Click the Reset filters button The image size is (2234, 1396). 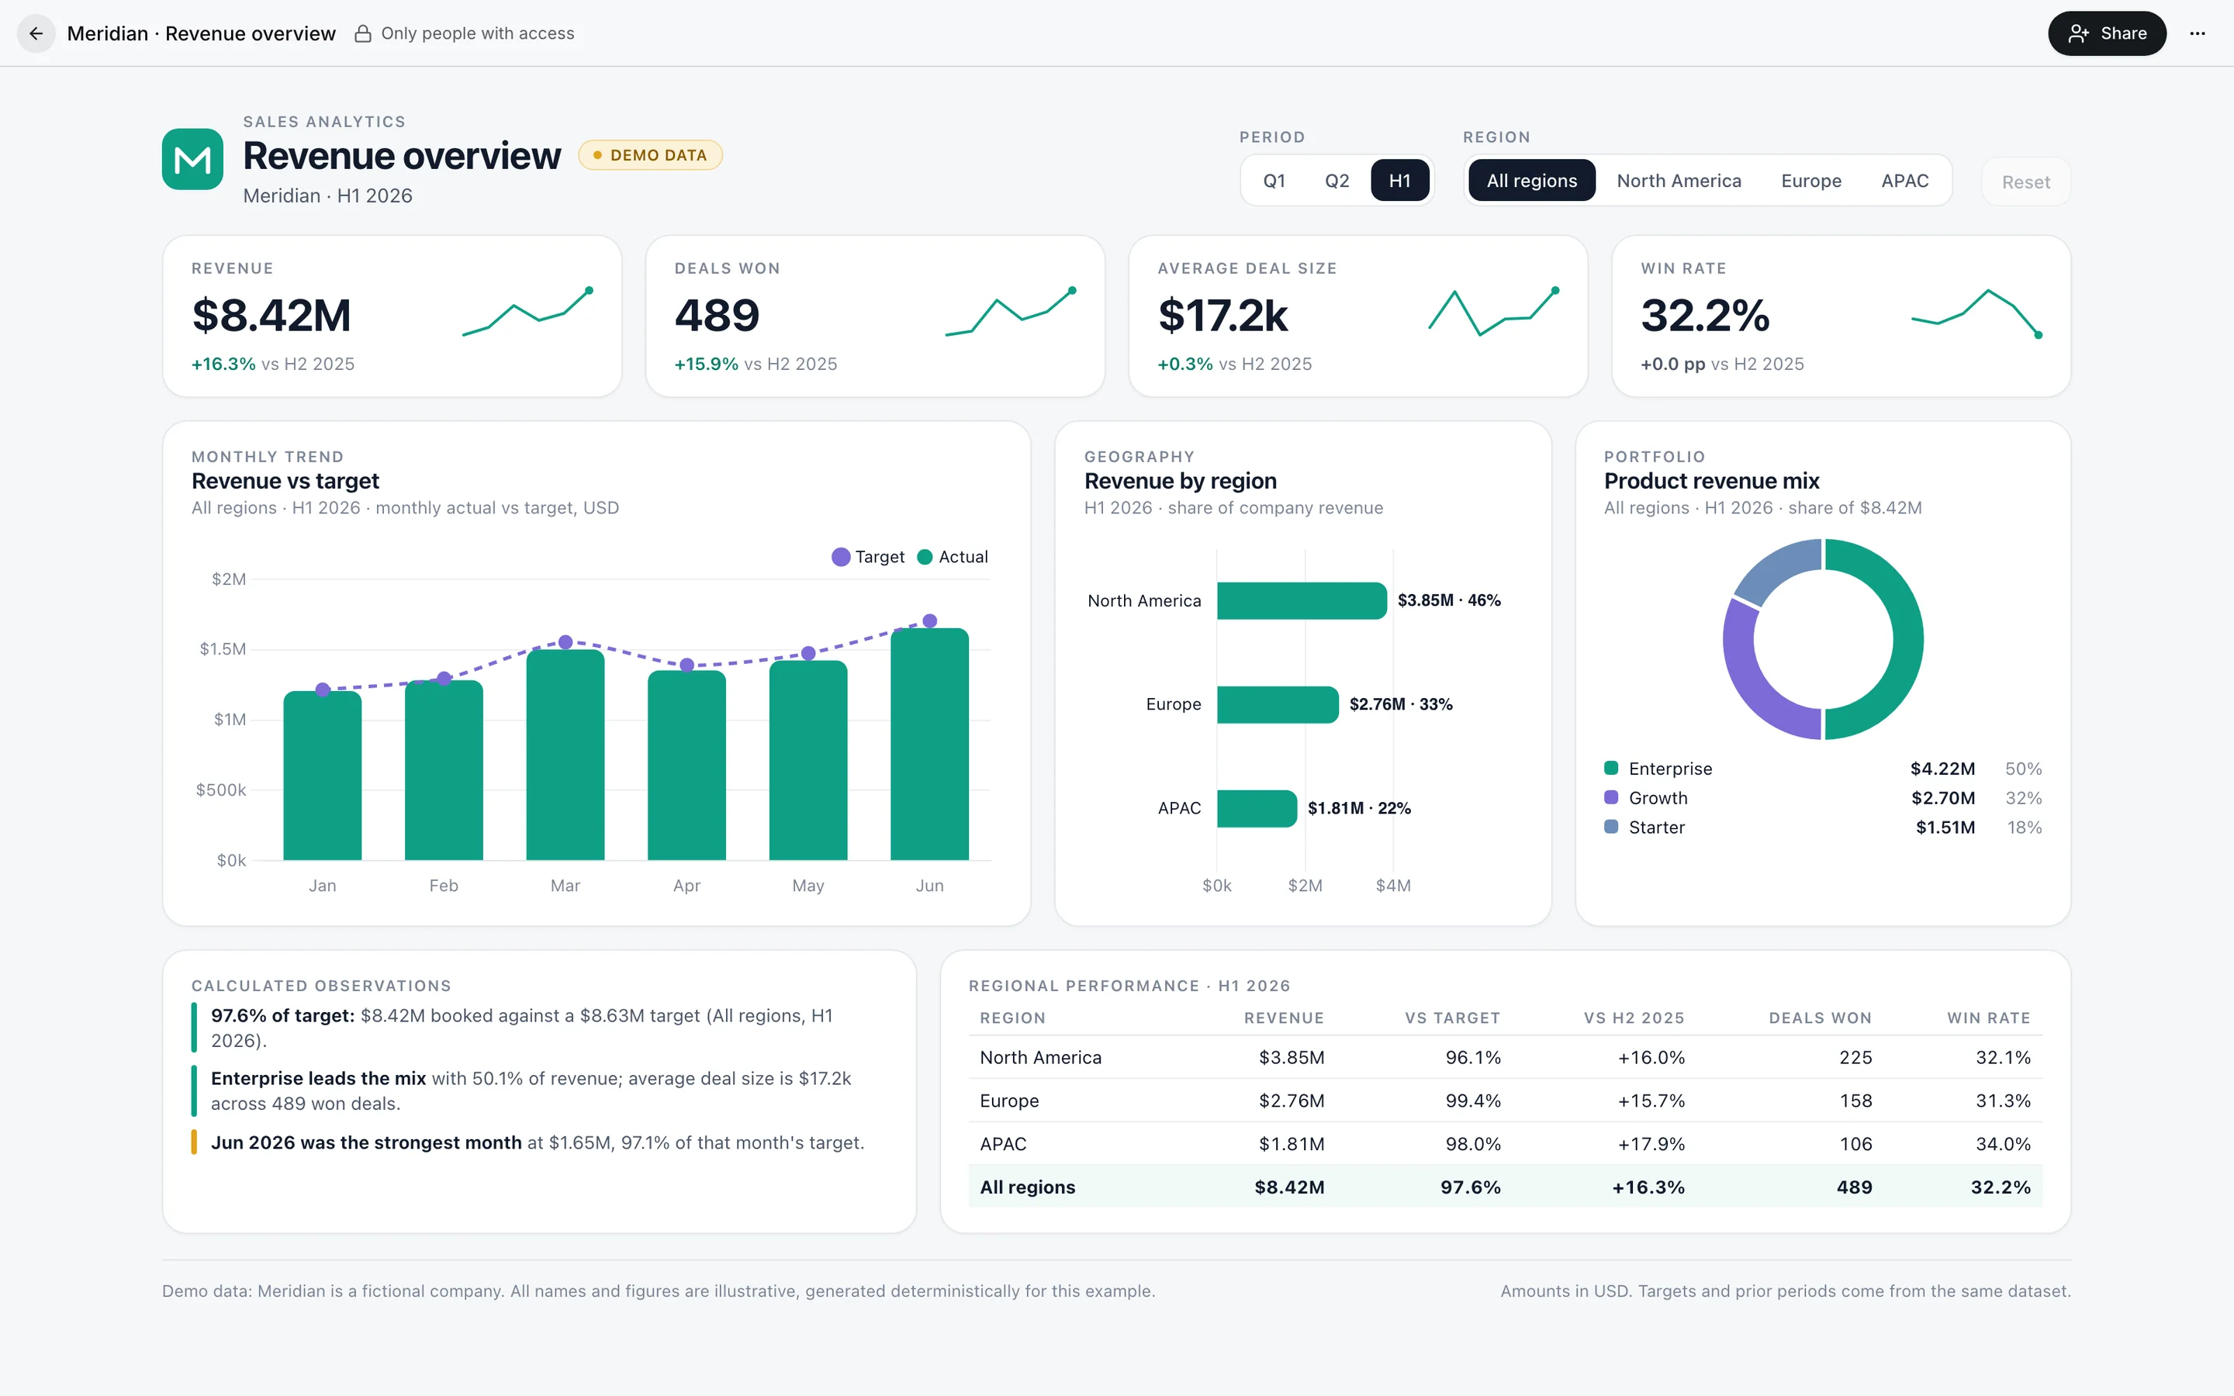coord(2025,182)
